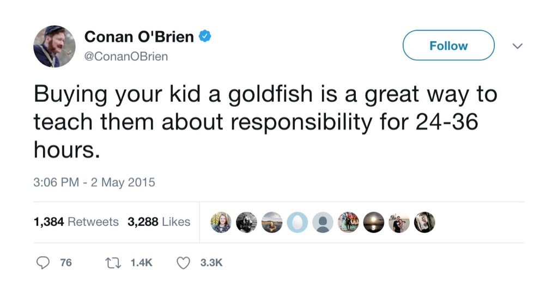The height and width of the screenshot is (296, 558).
Task: Like the tweet with the heart icon
Action: (184, 263)
